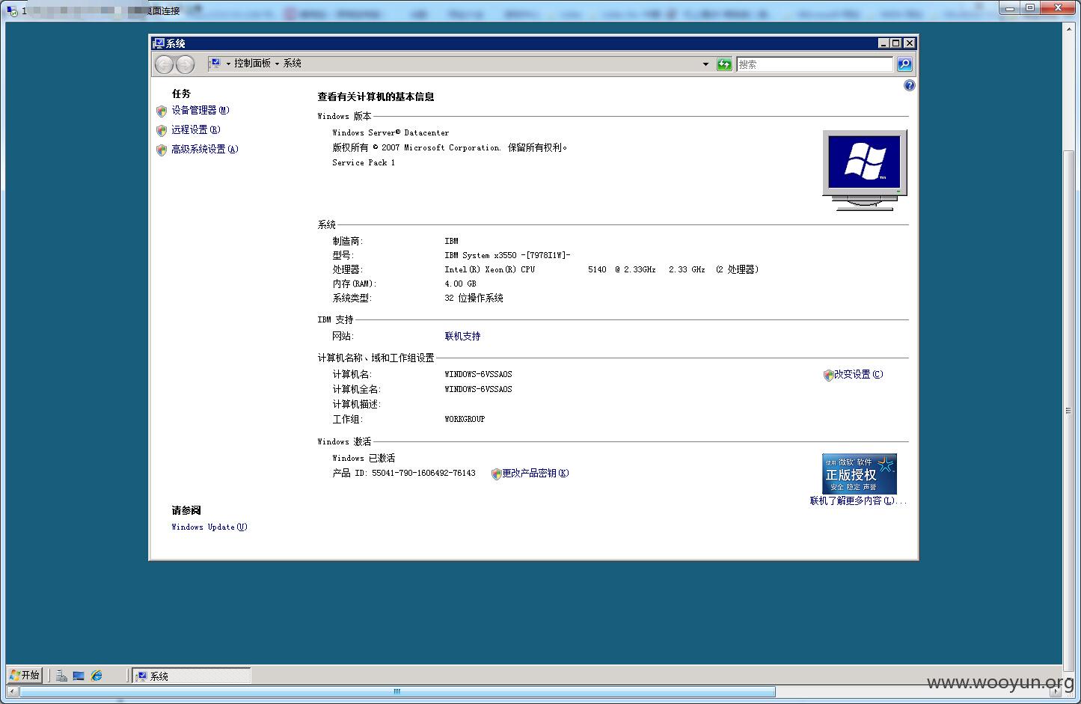Open Internet Explorer from the quick launch
Image resolution: width=1081 pixels, height=704 pixels.
click(97, 676)
